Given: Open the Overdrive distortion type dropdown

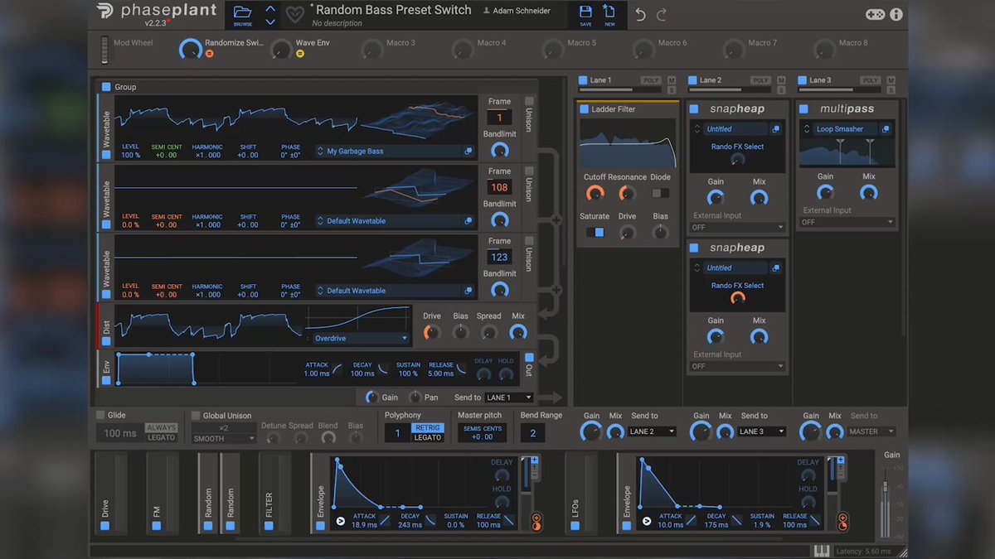Looking at the screenshot, I should click(360, 338).
